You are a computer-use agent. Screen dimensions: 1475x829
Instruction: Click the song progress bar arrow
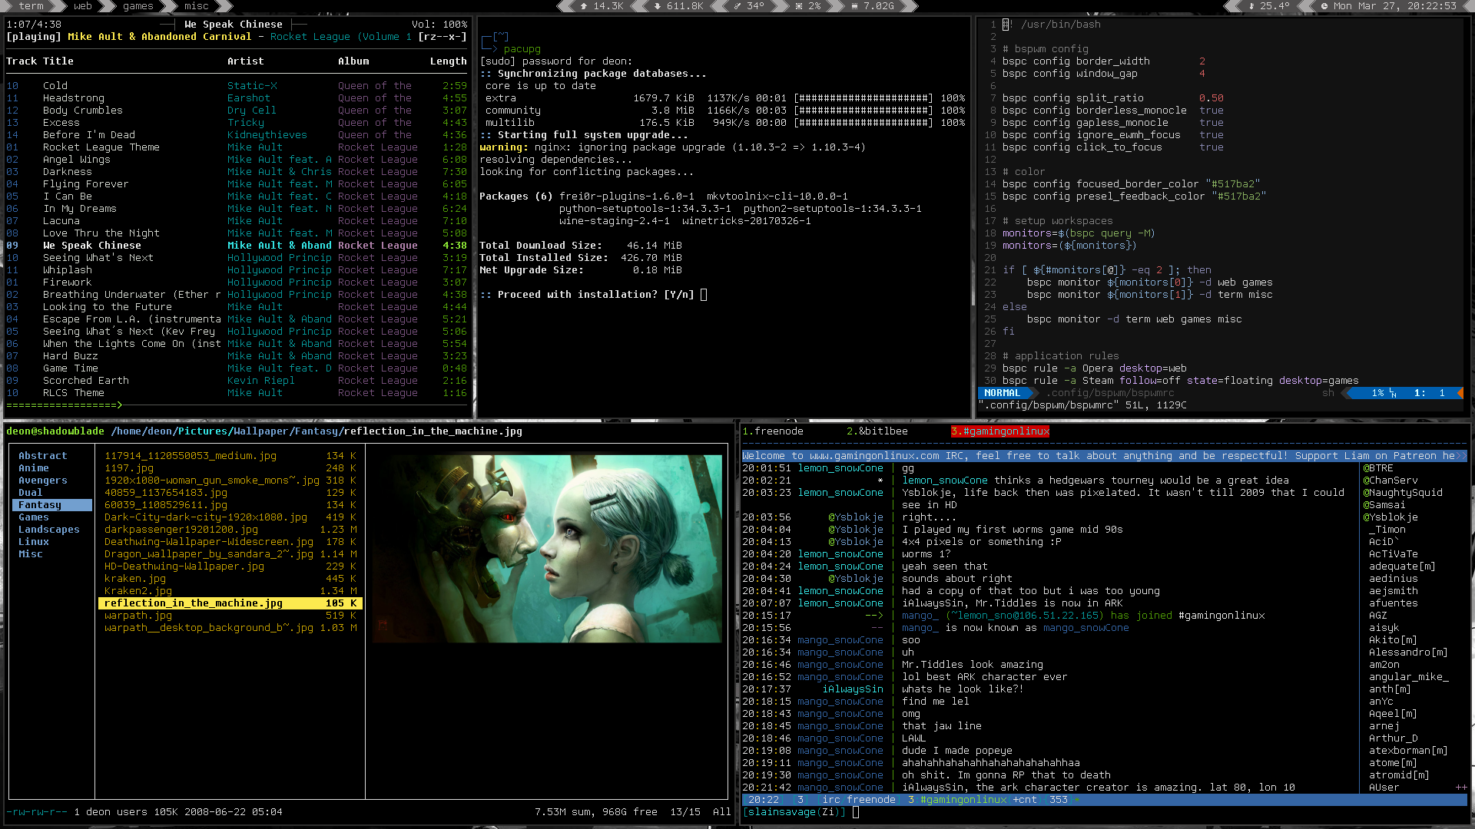pos(119,405)
